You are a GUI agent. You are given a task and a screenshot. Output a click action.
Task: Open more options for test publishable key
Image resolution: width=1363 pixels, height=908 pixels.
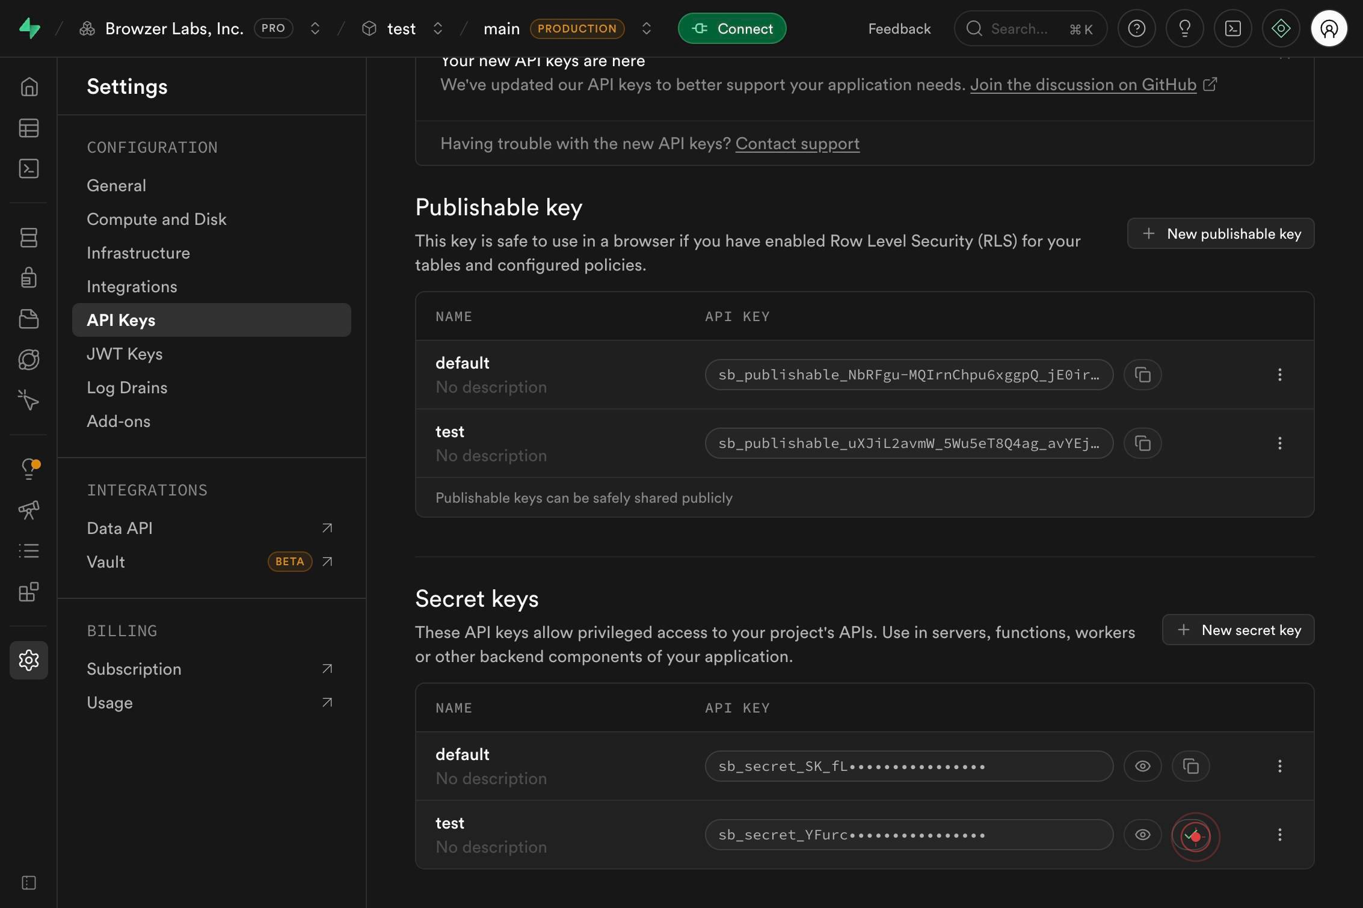[1280, 443]
